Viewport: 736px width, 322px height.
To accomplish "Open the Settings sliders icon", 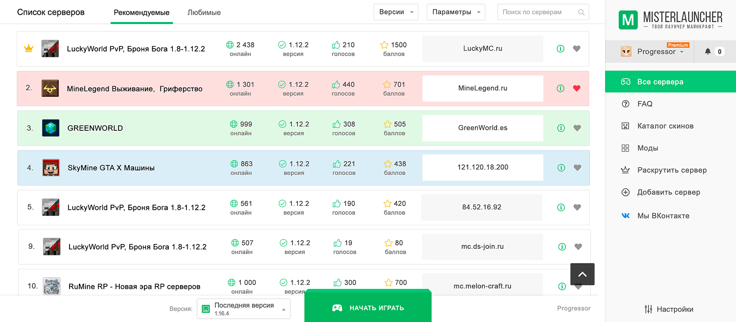I will coord(648,309).
